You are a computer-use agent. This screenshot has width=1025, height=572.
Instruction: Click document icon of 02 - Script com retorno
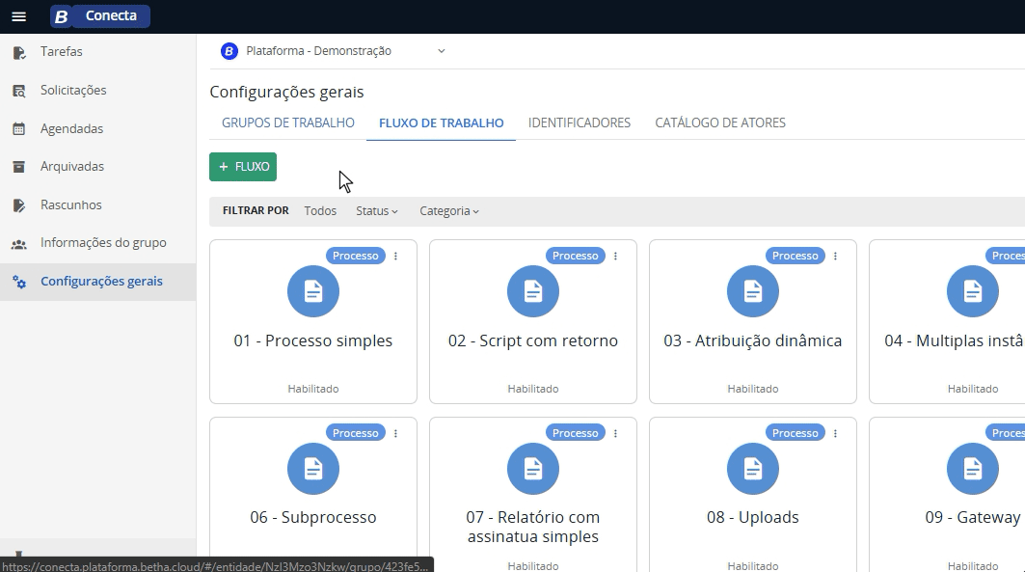click(533, 291)
